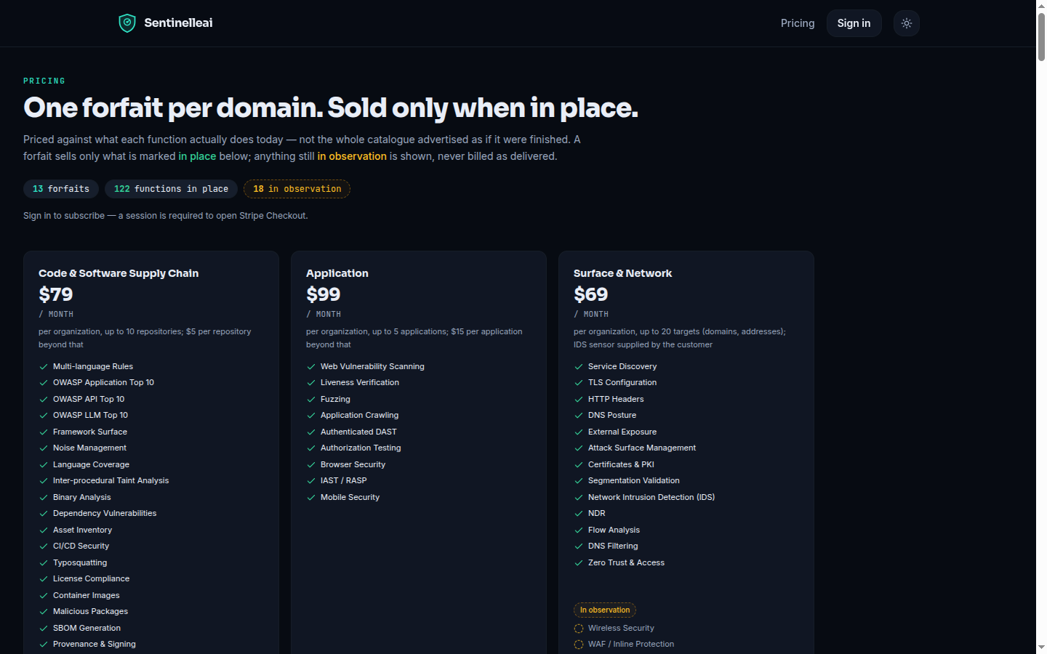Viewport: 1047px width, 654px height.
Task: Click the dotted circle icon beside Wireless Security
Action: click(579, 629)
